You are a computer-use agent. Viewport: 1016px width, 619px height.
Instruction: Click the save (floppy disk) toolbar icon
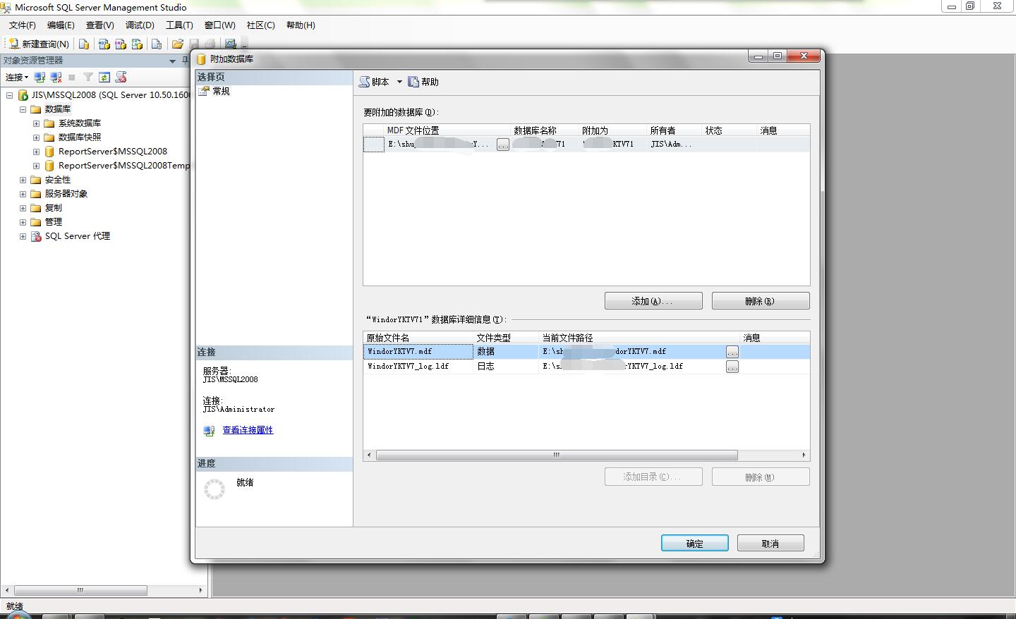[194, 44]
